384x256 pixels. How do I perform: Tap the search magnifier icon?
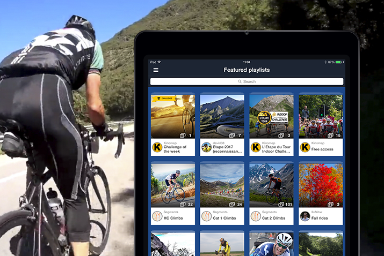[x=240, y=81]
